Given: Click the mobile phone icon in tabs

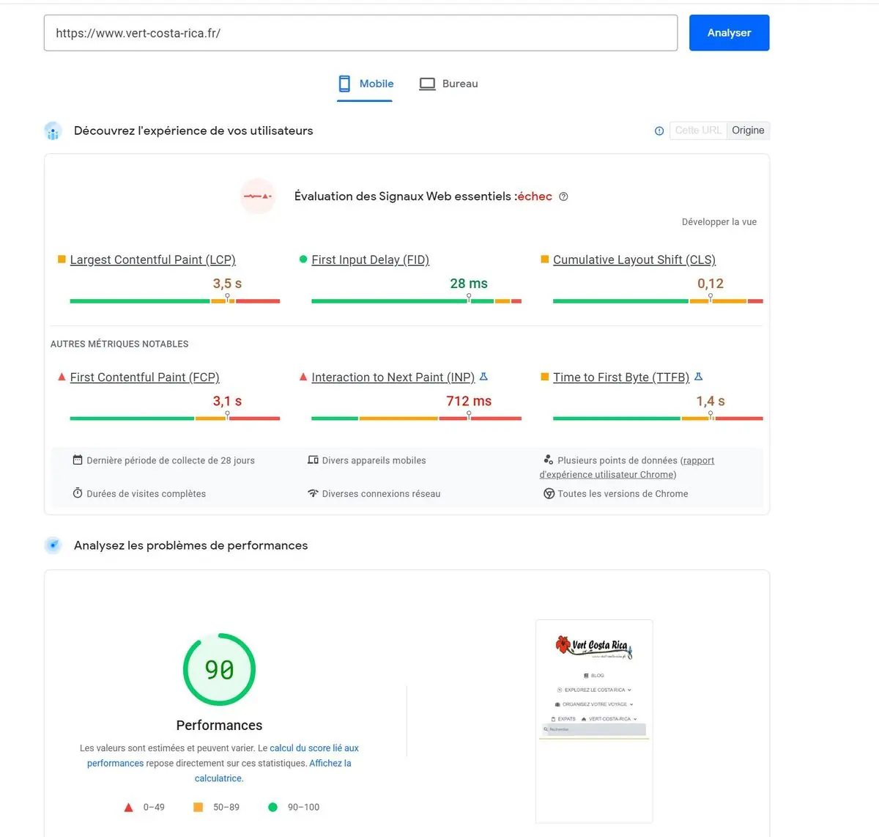Looking at the screenshot, I should 344,84.
